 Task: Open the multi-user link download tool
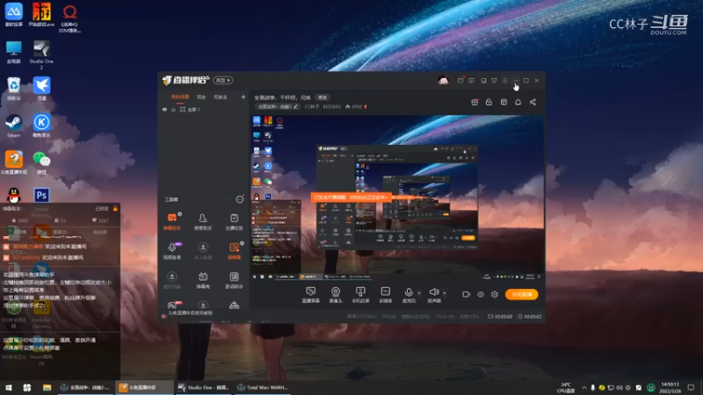click(203, 251)
